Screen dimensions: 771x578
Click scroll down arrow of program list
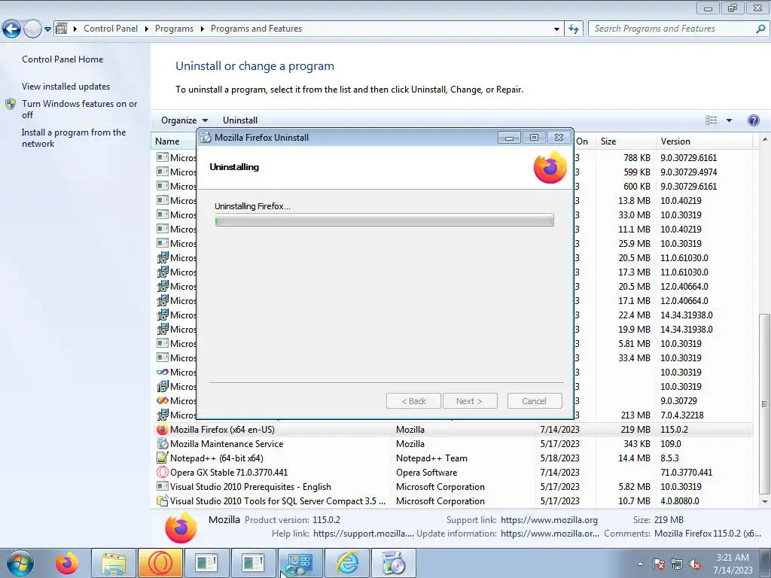(x=765, y=502)
